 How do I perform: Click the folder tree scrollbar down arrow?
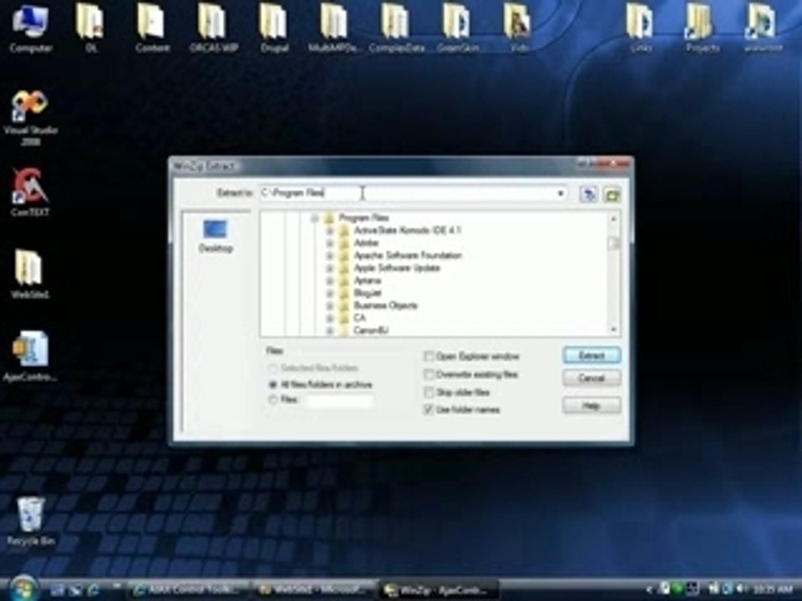click(613, 330)
